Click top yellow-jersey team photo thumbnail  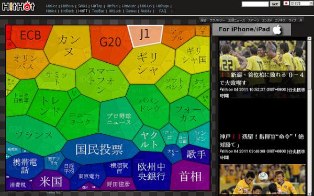(x=263, y=55)
